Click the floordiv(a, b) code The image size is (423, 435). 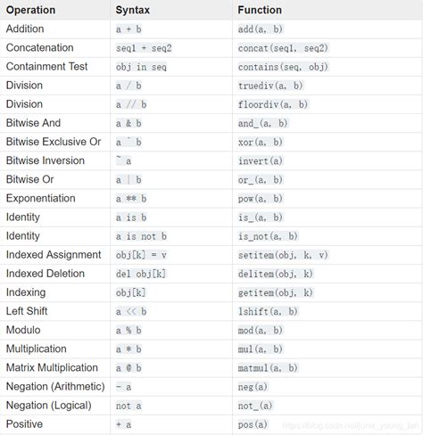point(273,104)
